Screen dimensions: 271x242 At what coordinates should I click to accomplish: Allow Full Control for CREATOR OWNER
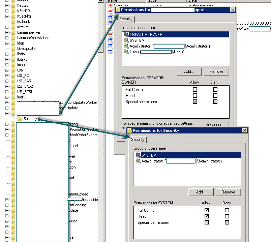(x=195, y=90)
